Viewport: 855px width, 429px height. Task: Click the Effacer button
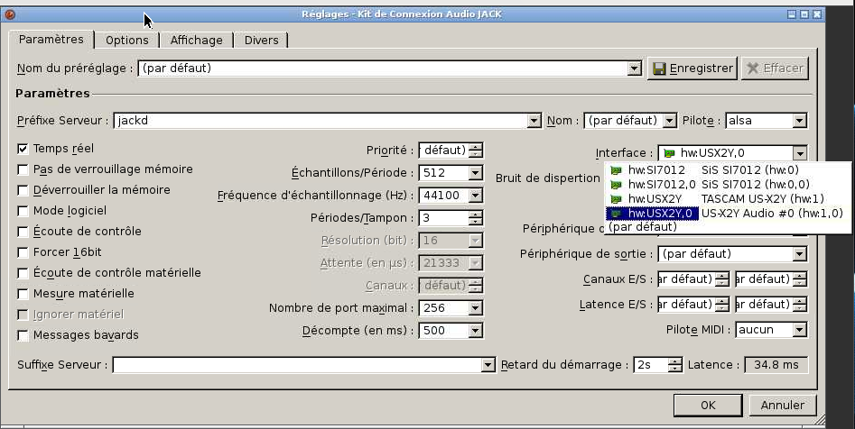click(x=775, y=68)
